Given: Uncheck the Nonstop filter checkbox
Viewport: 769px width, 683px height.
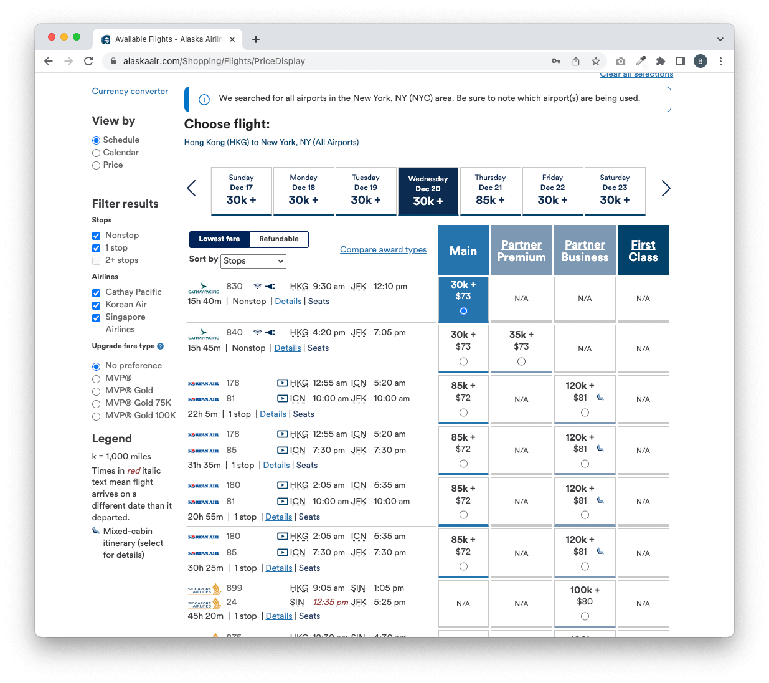Looking at the screenshot, I should tap(97, 236).
